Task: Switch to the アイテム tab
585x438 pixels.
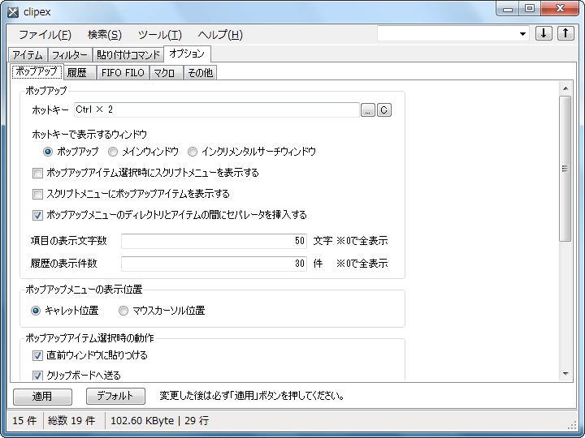Action: pyautogui.click(x=28, y=55)
